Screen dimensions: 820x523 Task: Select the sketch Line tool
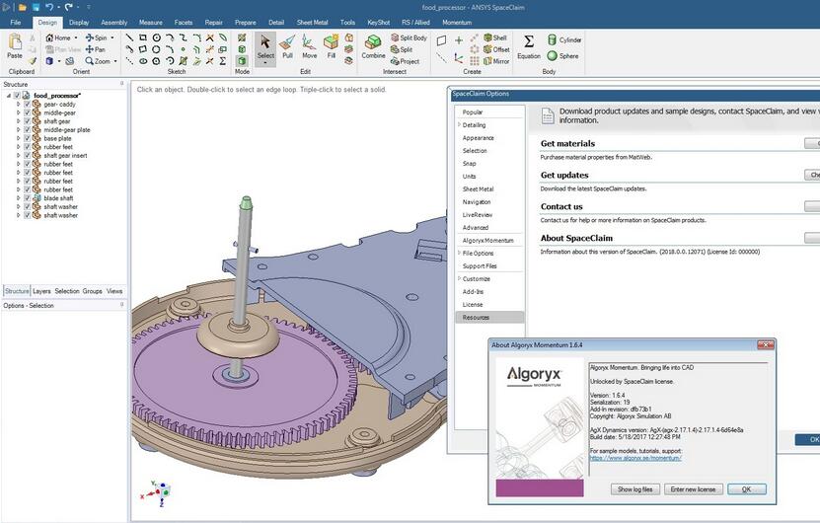point(129,37)
